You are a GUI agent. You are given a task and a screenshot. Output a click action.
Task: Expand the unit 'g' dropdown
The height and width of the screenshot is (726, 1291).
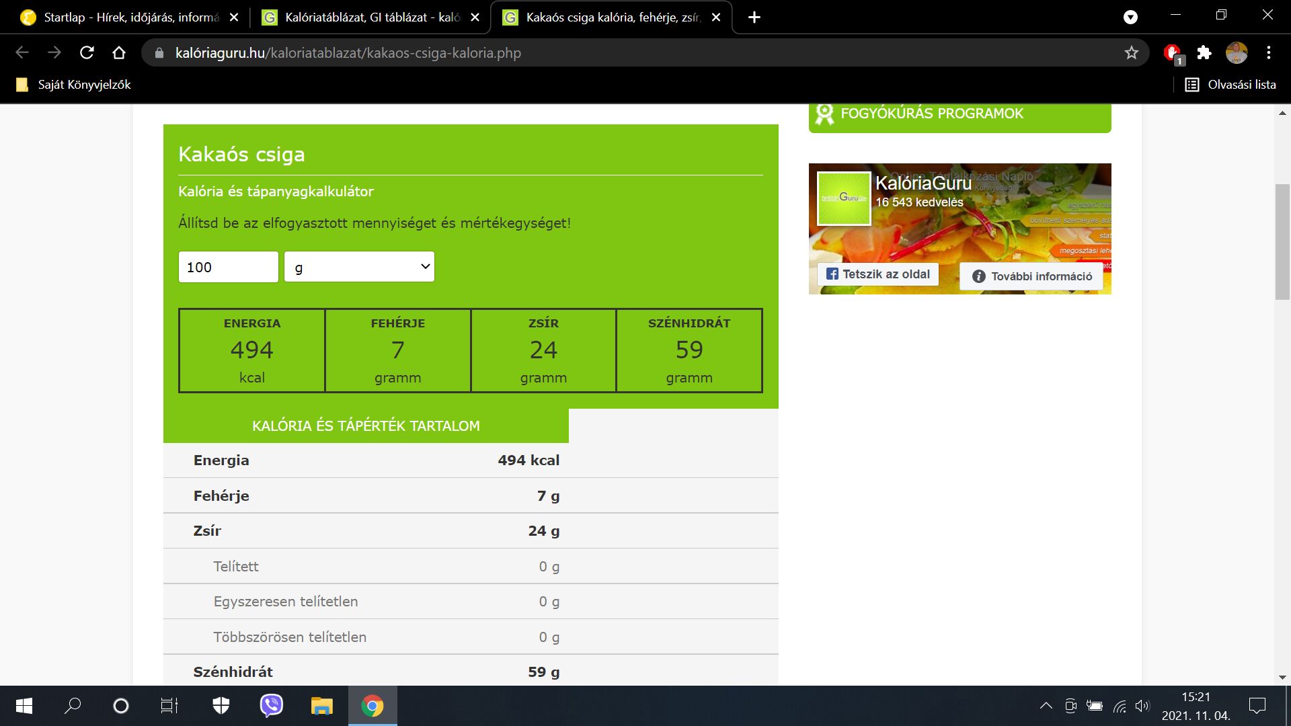point(359,267)
